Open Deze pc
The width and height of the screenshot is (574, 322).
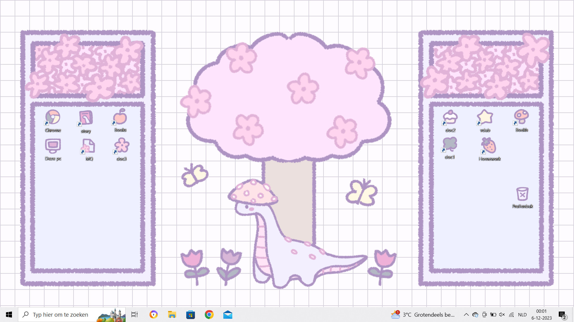coord(53,146)
